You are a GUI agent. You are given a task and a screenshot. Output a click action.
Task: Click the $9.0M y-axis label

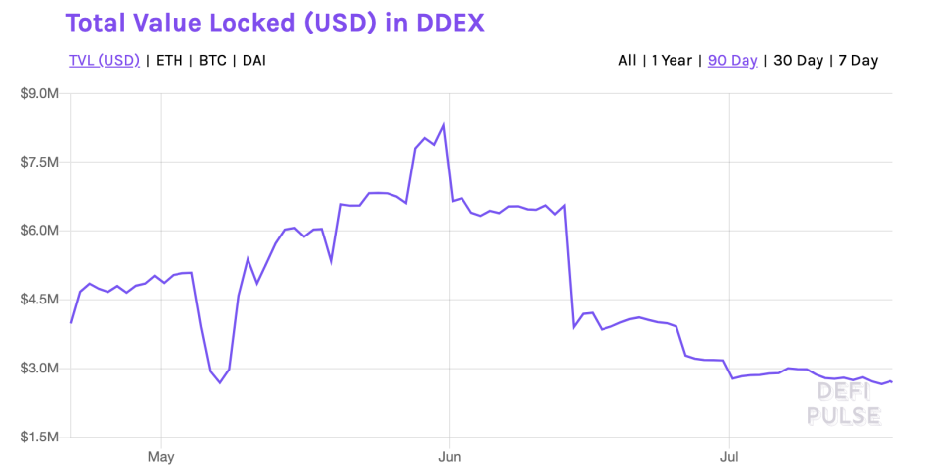click(x=39, y=94)
